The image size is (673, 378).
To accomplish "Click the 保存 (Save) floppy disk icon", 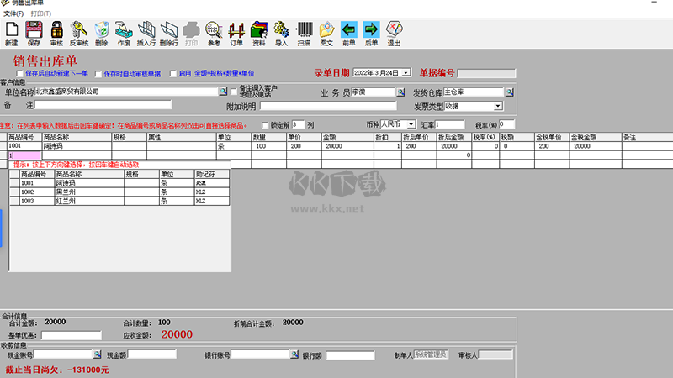I will [x=34, y=33].
